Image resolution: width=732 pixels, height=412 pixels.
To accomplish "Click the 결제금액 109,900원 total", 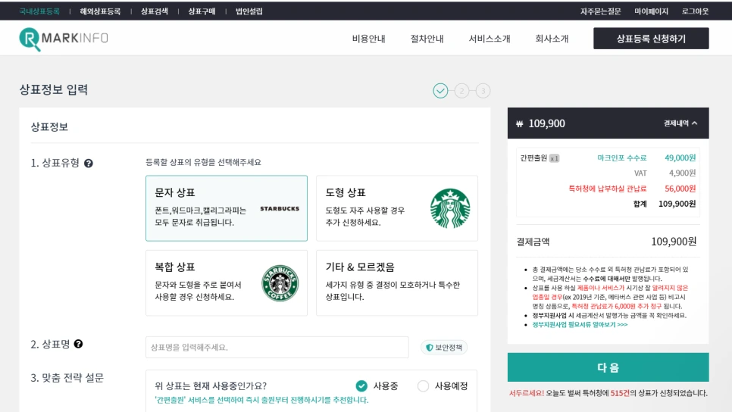I will coord(674,242).
